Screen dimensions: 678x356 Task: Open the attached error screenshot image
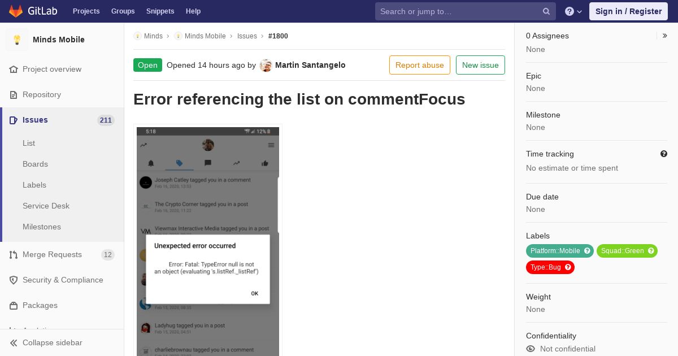208,241
